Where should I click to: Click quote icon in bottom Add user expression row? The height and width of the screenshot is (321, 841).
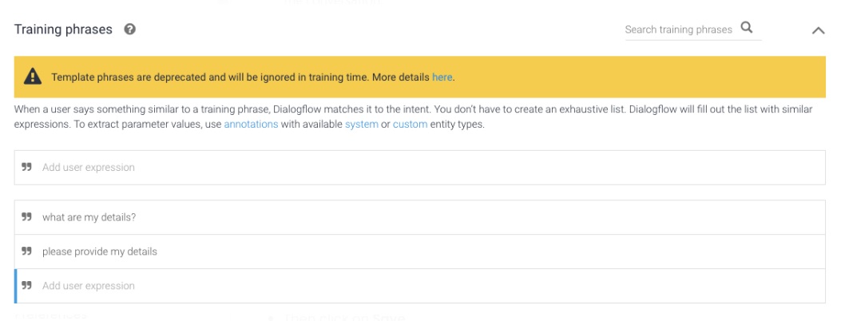point(27,286)
